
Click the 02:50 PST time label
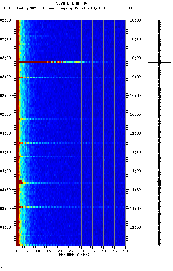(5, 114)
